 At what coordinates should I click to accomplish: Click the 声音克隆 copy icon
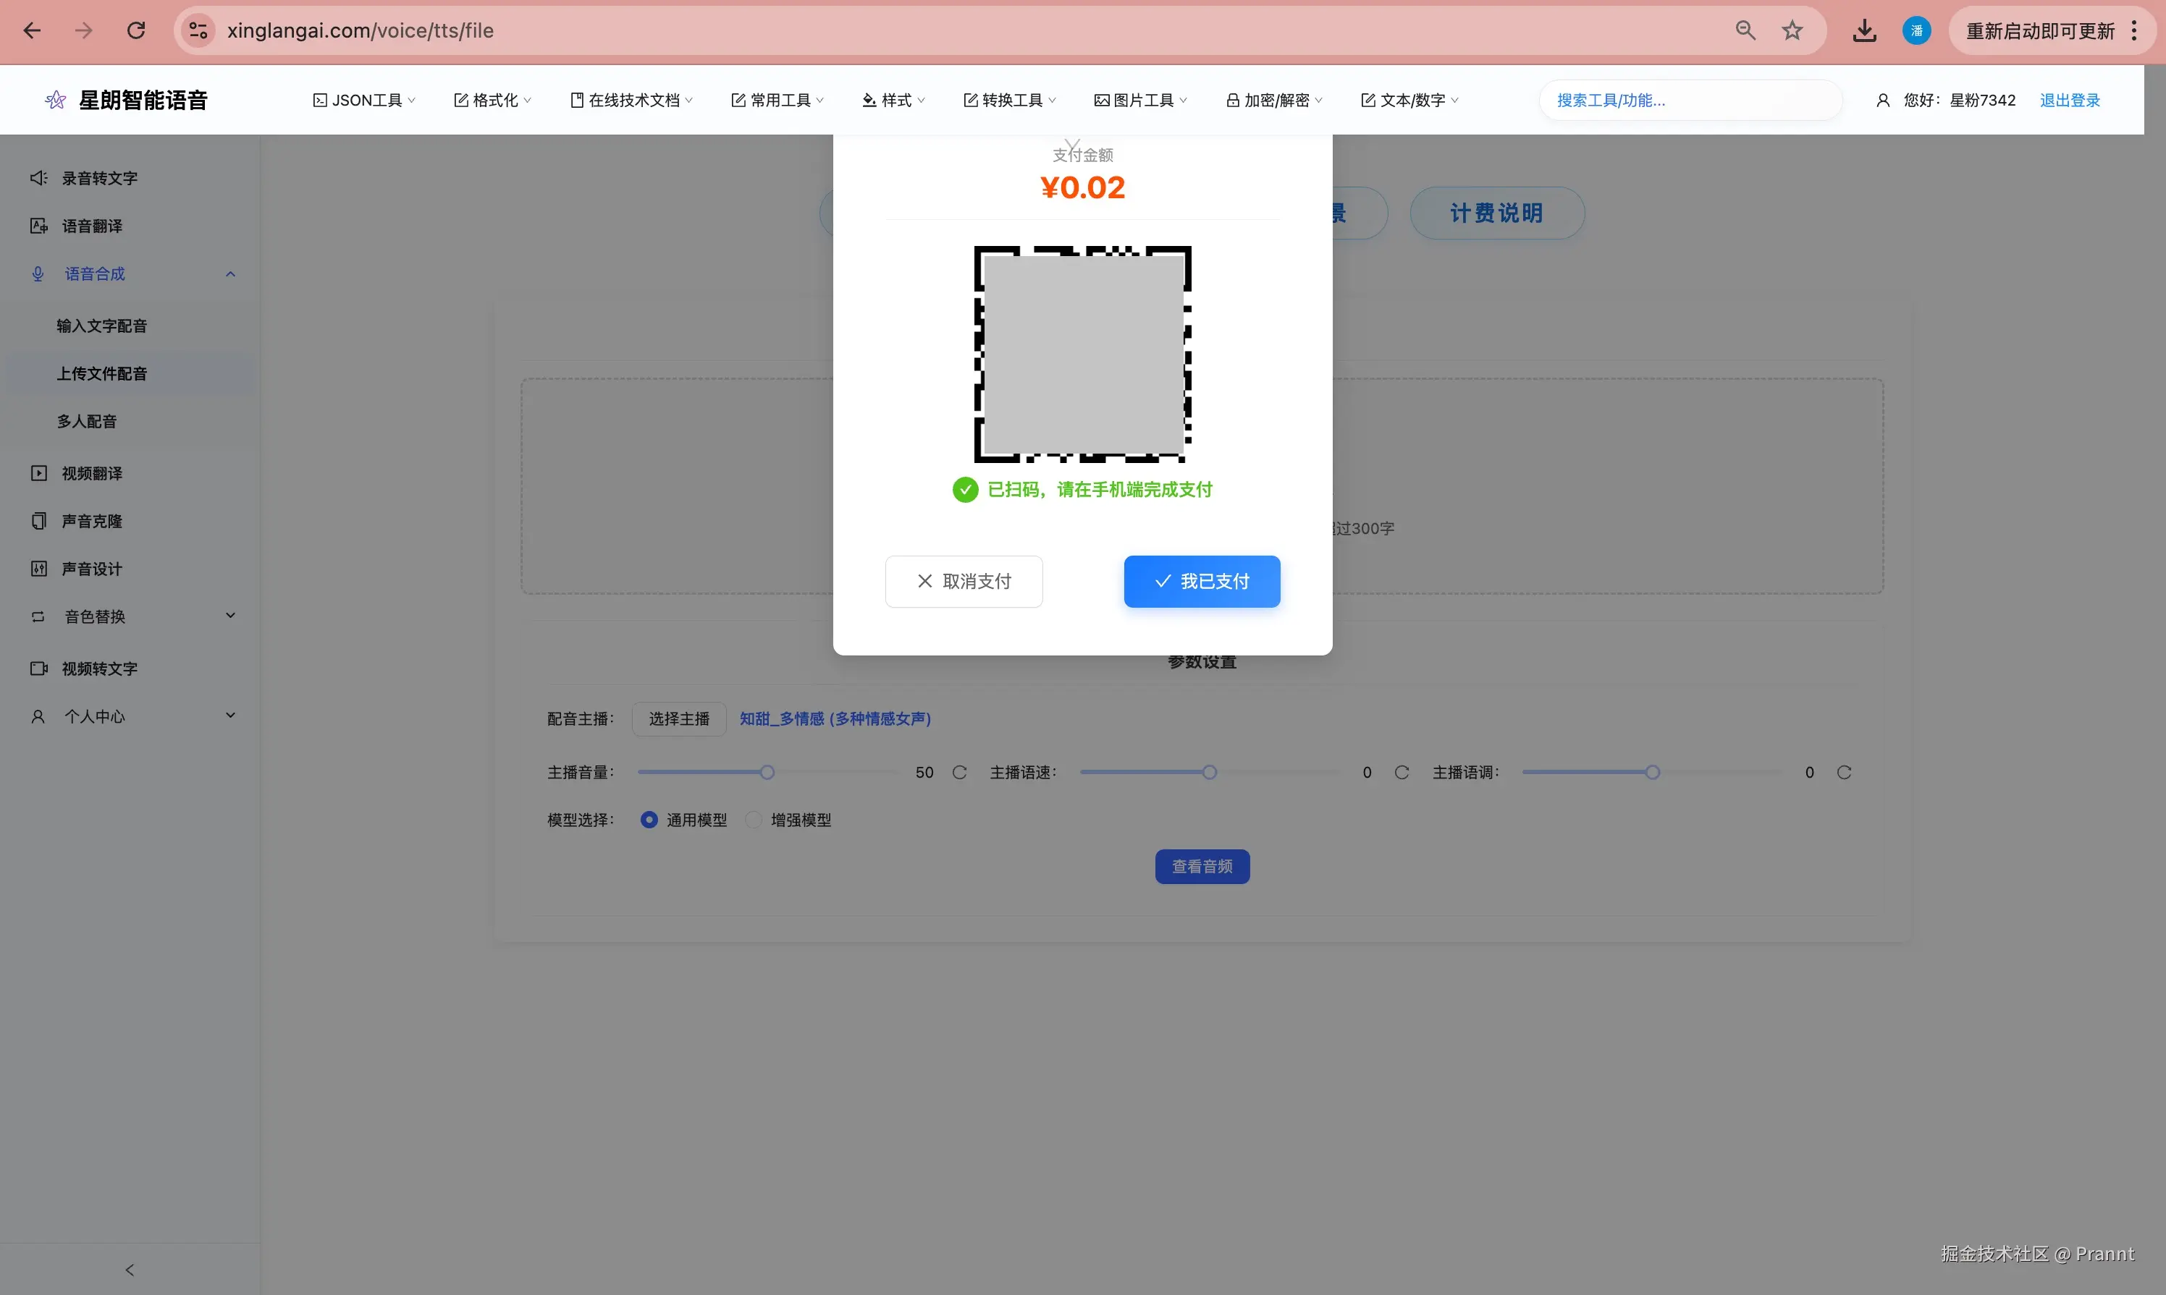click(x=38, y=521)
